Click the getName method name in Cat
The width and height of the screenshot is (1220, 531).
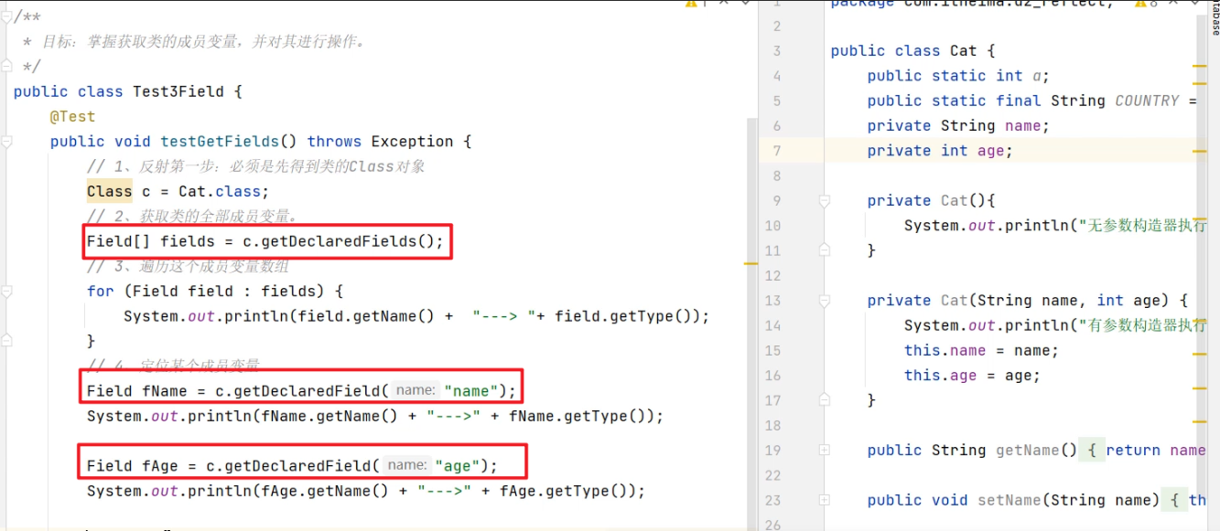click(x=1028, y=450)
